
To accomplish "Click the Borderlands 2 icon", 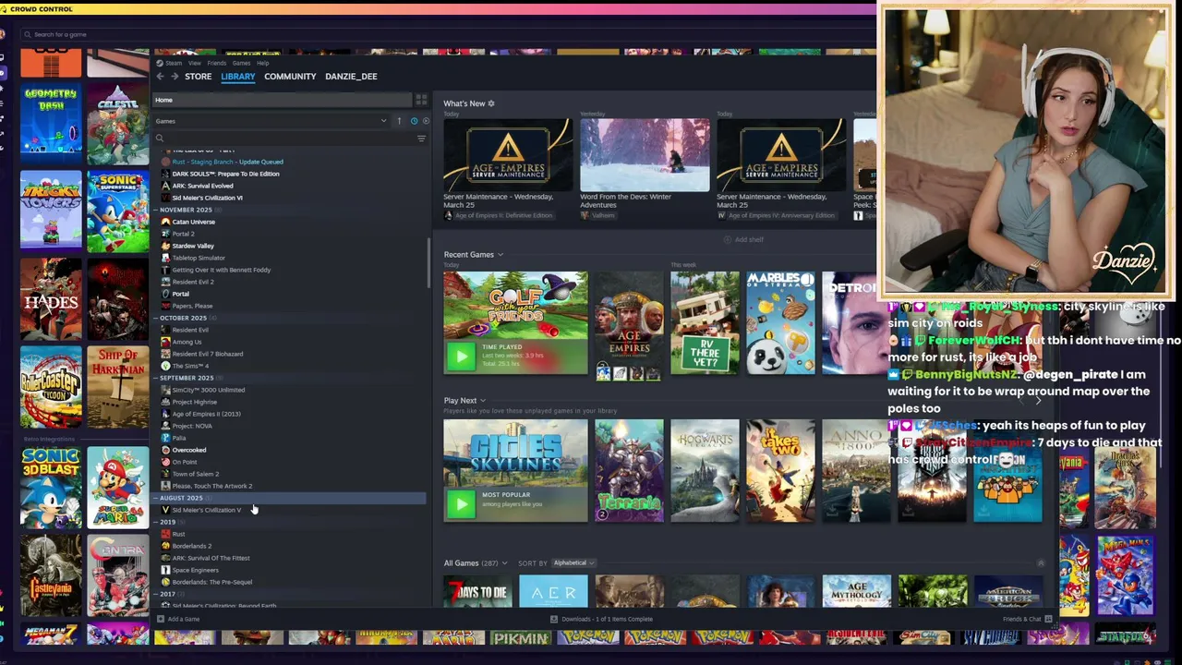I will 165,546.
